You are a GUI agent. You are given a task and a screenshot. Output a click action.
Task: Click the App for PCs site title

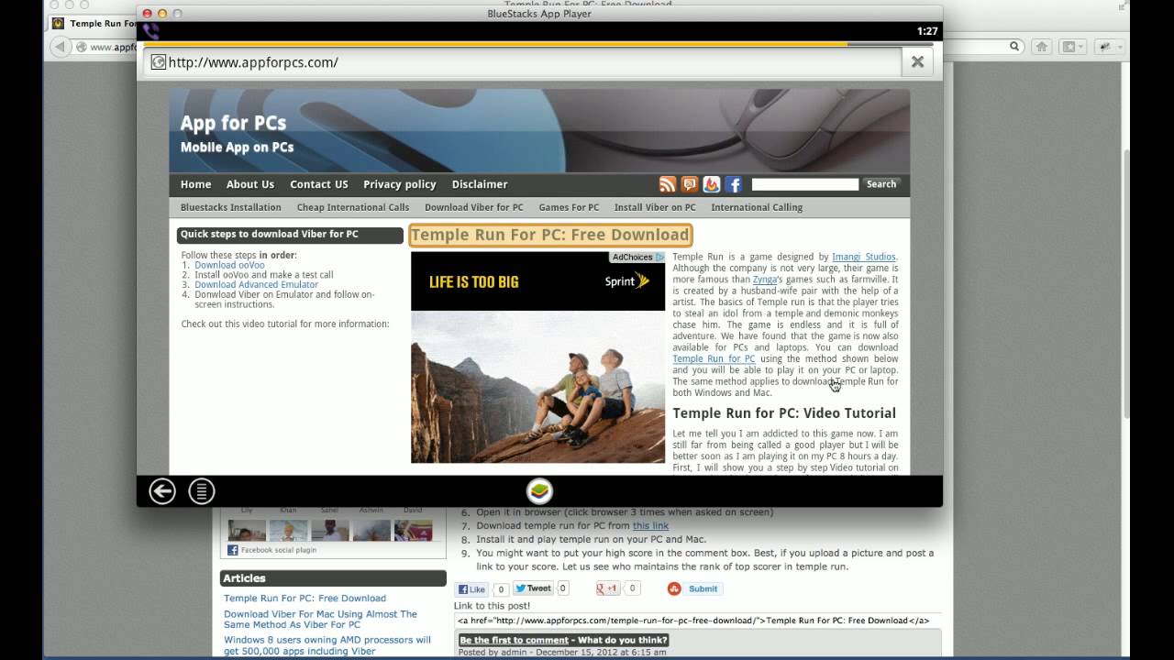[233, 123]
